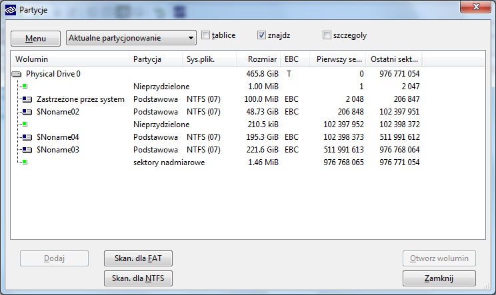The width and height of the screenshot is (496, 295).
Task: Open the Aktualne partycjonowanie dropdown
Action: (131, 38)
